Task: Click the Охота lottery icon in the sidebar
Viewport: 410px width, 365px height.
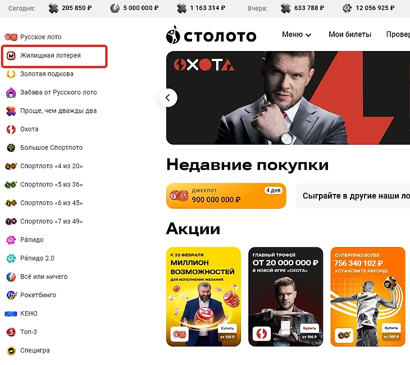Action: 11,130
